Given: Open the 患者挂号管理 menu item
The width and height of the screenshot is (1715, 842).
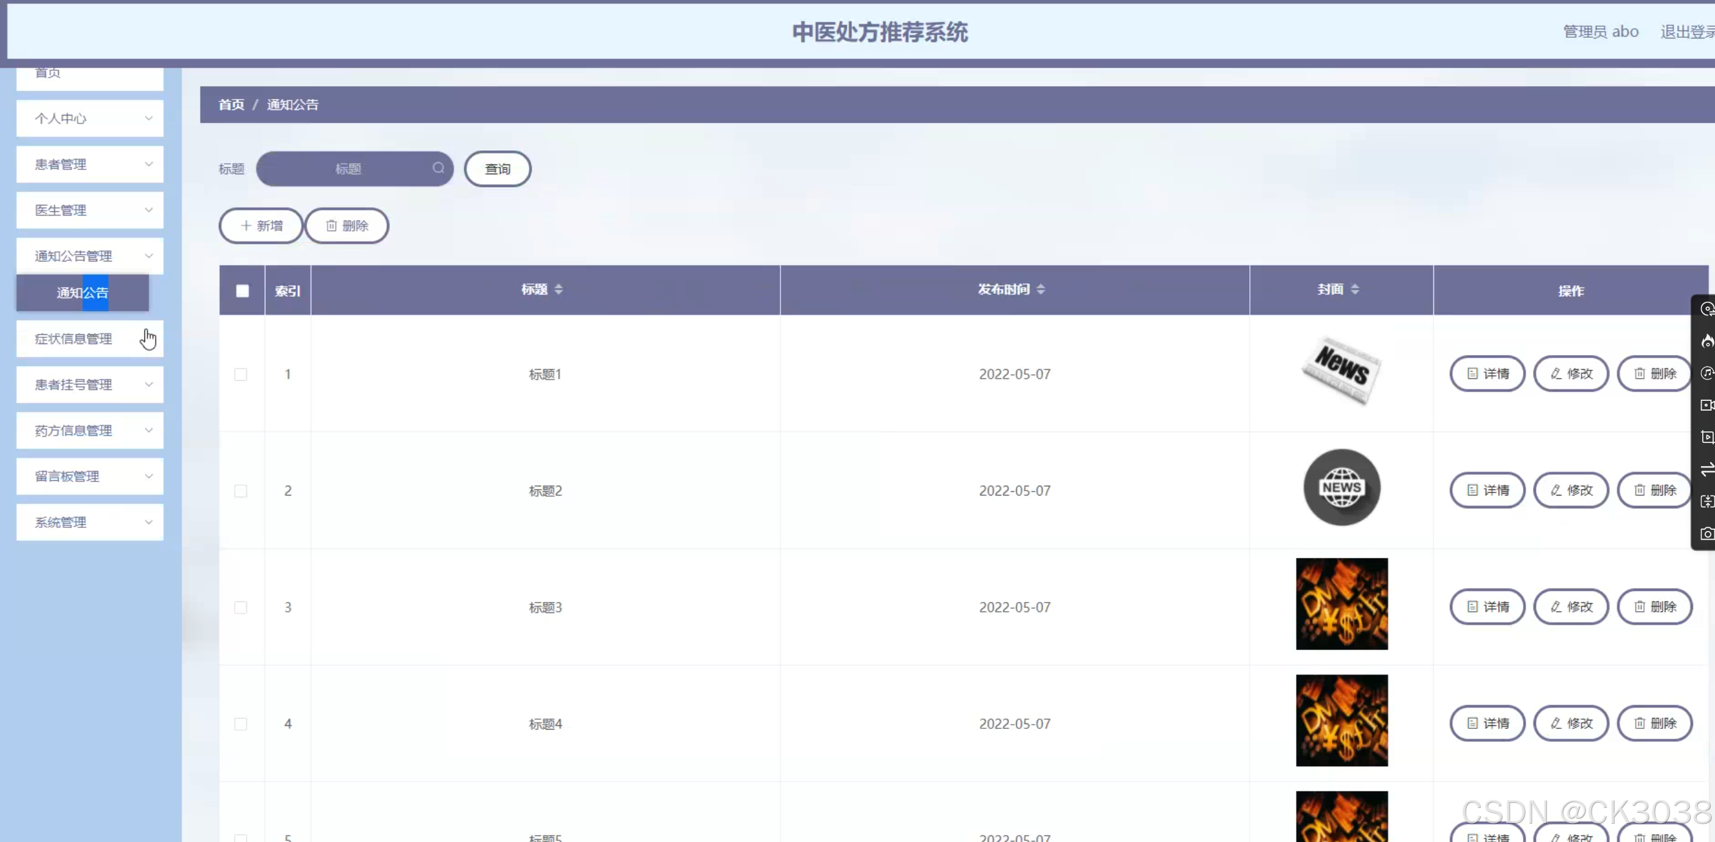Looking at the screenshot, I should pyautogui.click(x=90, y=385).
